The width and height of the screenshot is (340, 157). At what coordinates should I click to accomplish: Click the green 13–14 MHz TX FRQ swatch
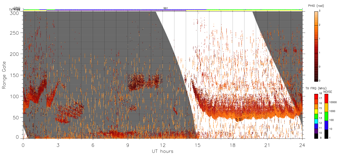(316, 116)
